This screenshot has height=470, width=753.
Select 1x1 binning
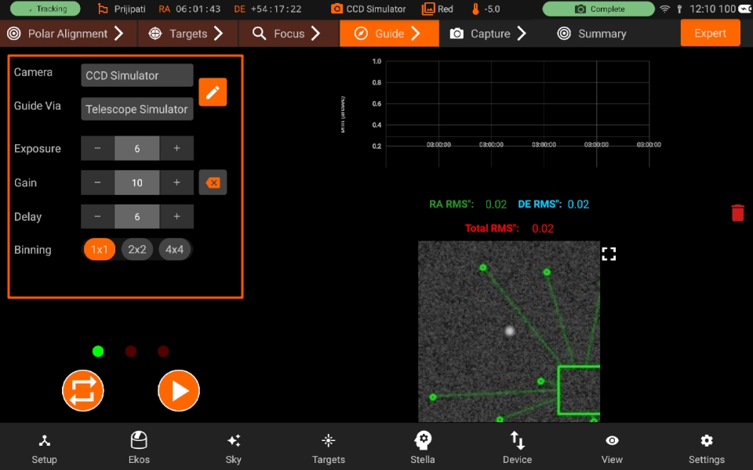(x=100, y=249)
